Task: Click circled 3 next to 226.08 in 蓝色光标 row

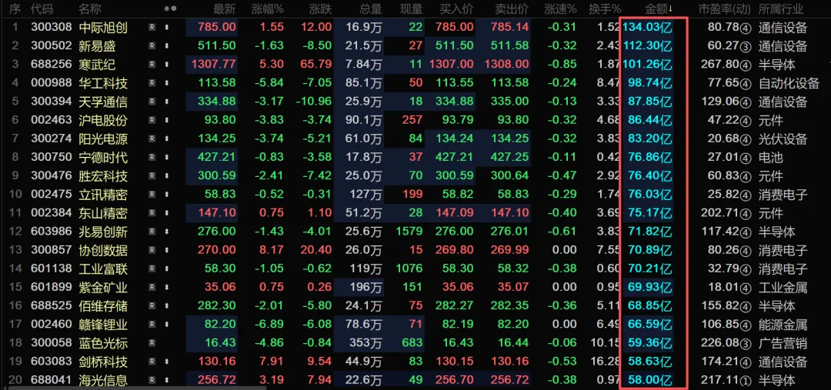Action: [x=746, y=343]
